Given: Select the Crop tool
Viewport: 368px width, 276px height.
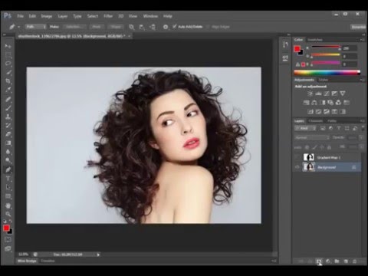Looking at the screenshot, I should click(8, 81).
